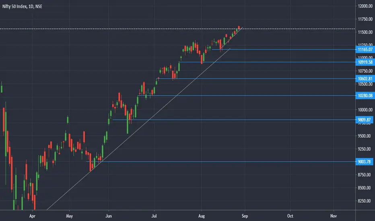Viewport: 375px width, 221px height.
Task: Click the Apr label on time axis
Action: tap(32, 216)
